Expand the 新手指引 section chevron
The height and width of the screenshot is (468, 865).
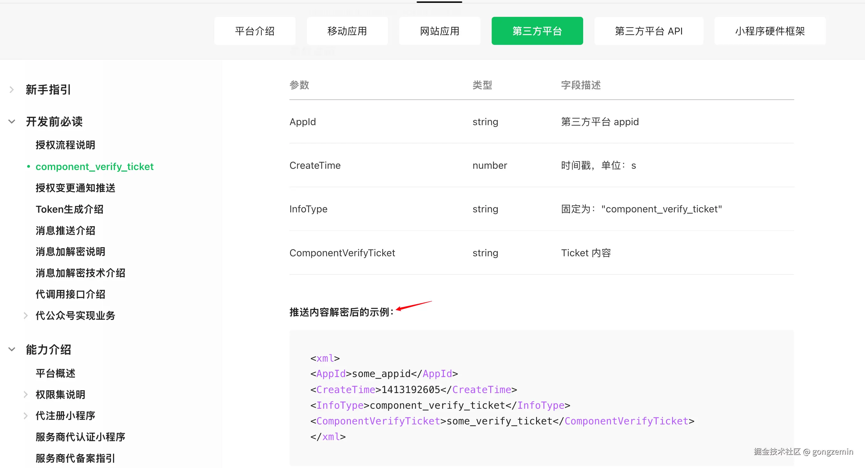click(x=12, y=90)
